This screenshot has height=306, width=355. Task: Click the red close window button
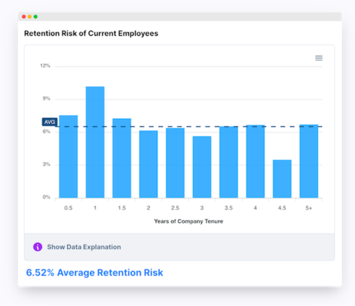point(24,17)
